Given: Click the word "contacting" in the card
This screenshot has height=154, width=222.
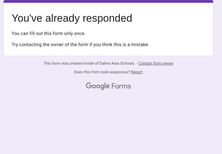Looking at the screenshot, I should [x=30, y=45].
